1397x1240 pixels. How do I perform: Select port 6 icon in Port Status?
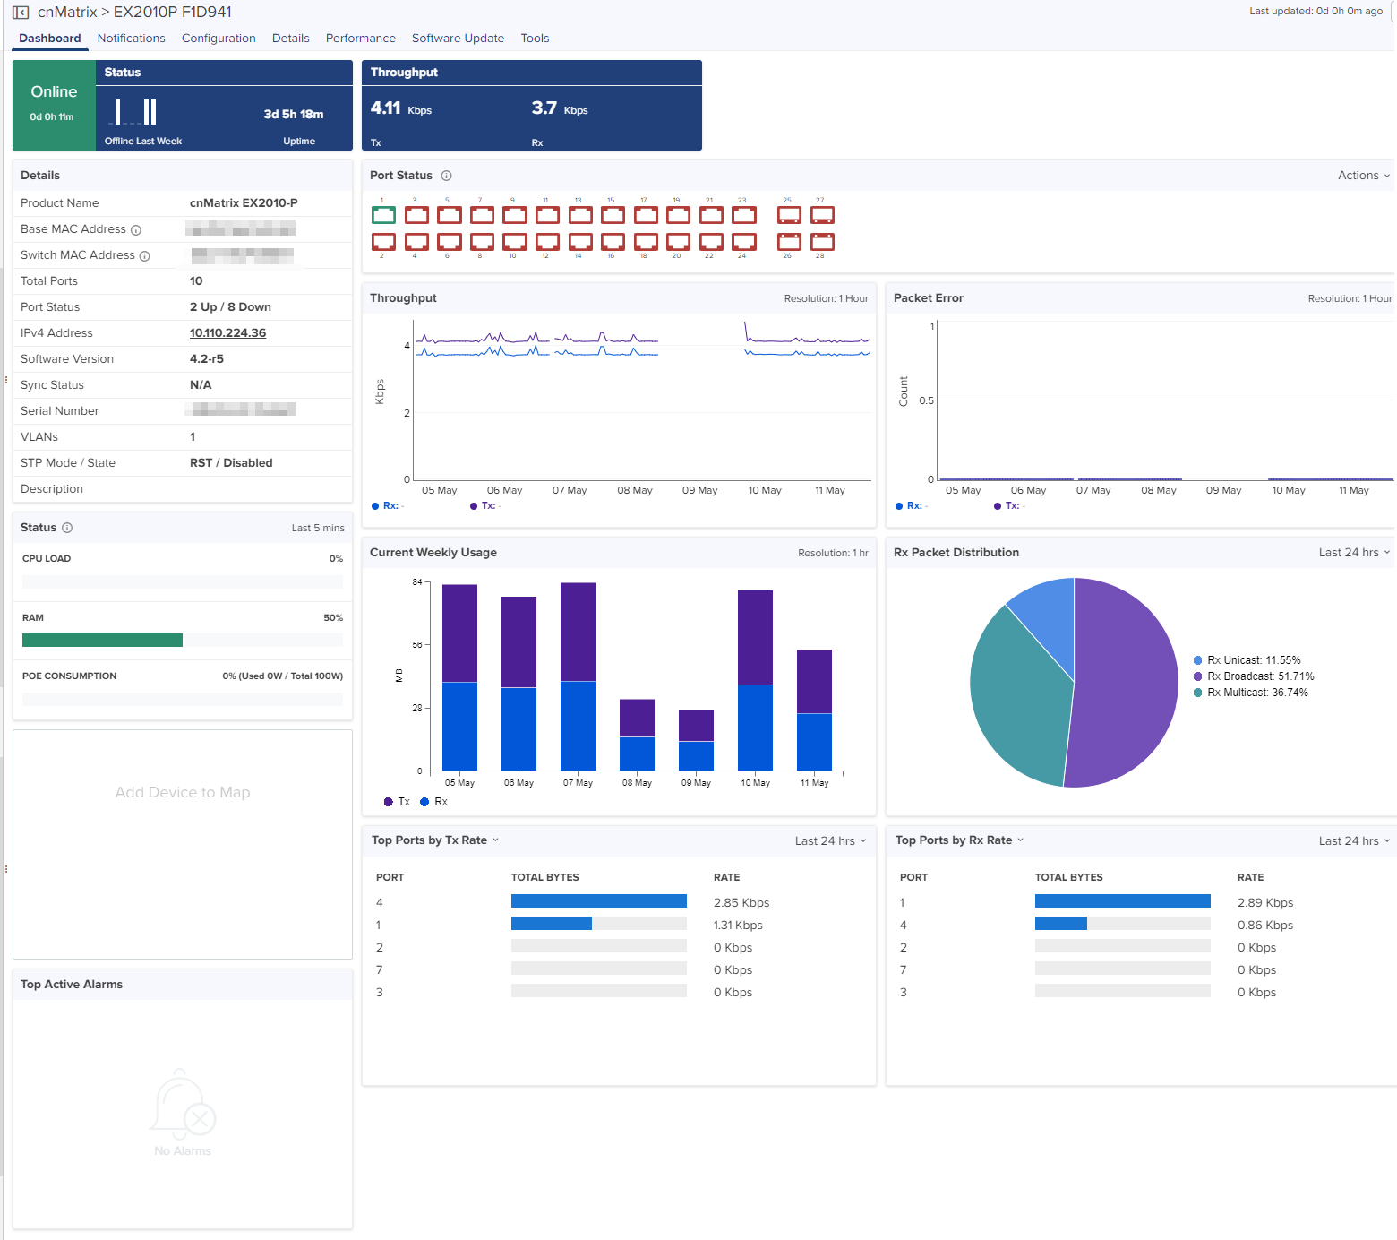[x=450, y=242]
